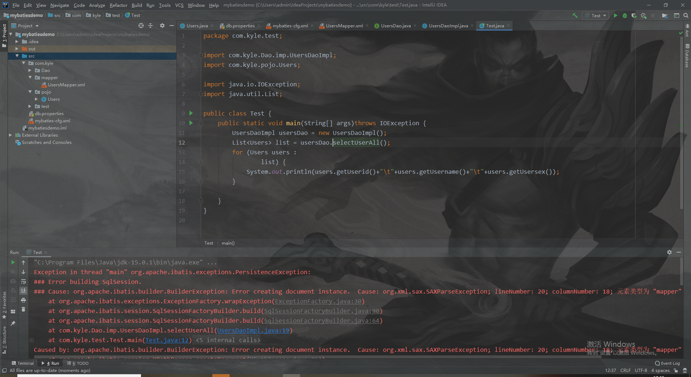691x377 pixels.
Task: Open the Refactor menu
Action: click(118, 5)
